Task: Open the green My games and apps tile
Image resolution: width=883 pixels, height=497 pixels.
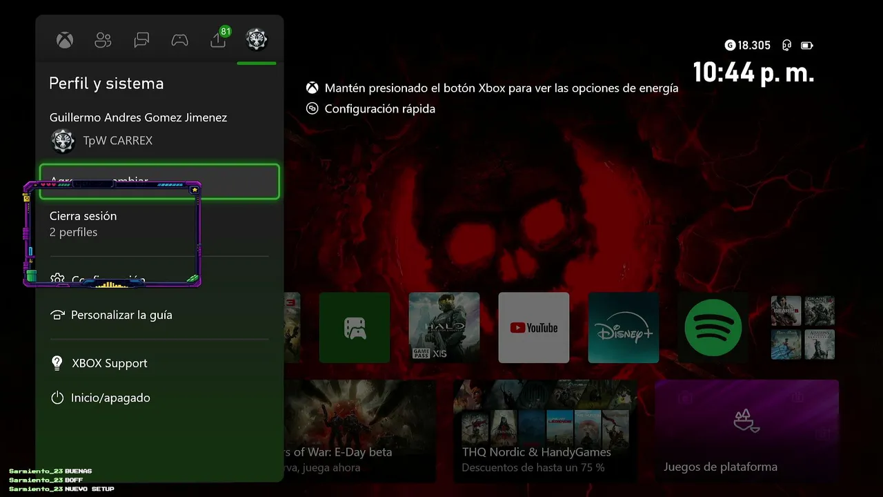Action: coord(355,328)
